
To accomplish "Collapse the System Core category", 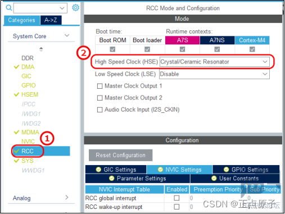I will point(67,35).
